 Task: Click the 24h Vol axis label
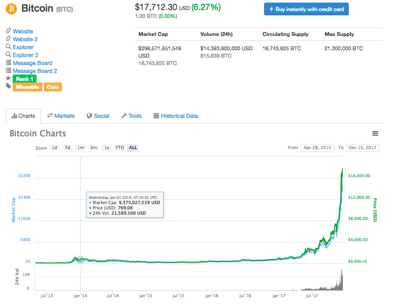point(17,277)
